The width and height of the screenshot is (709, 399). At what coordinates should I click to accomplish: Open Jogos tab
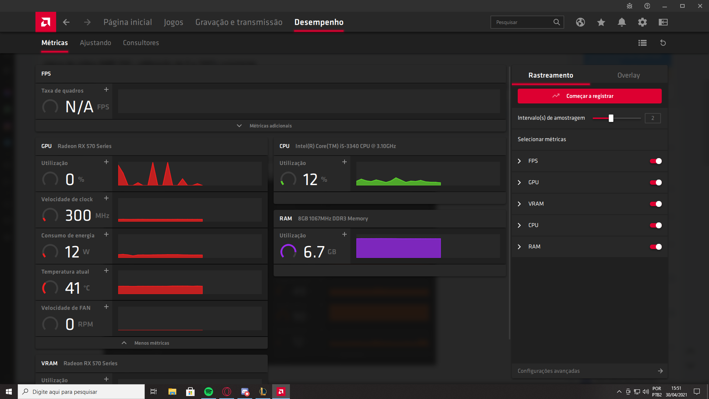(174, 22)
